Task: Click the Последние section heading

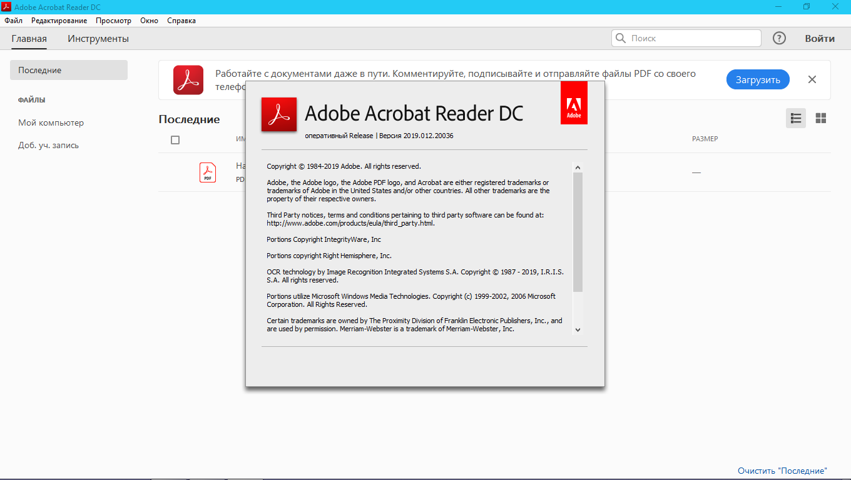Action: point(189,119)
